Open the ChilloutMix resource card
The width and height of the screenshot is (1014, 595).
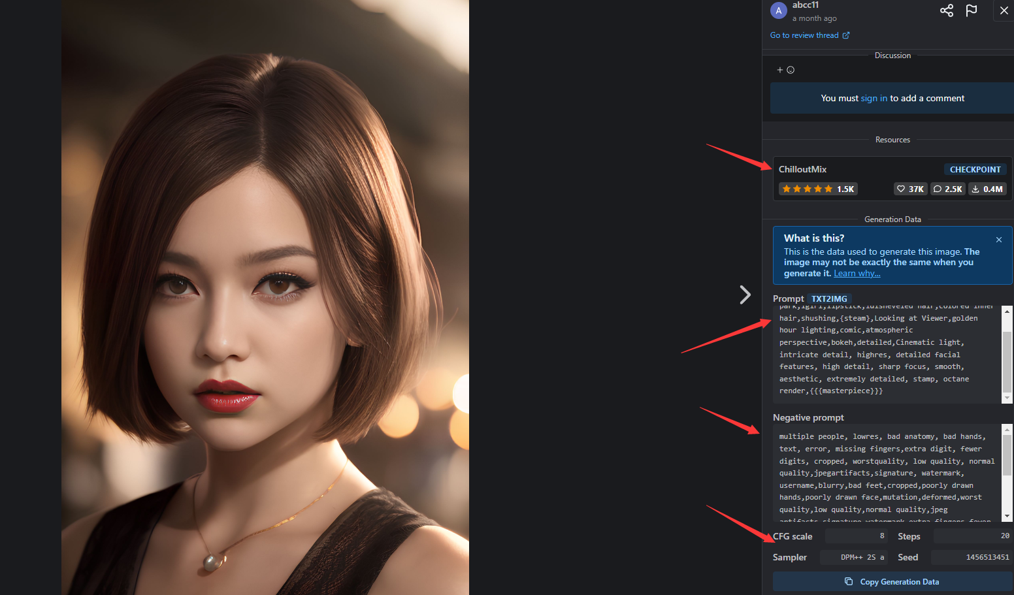click(803, 169)
